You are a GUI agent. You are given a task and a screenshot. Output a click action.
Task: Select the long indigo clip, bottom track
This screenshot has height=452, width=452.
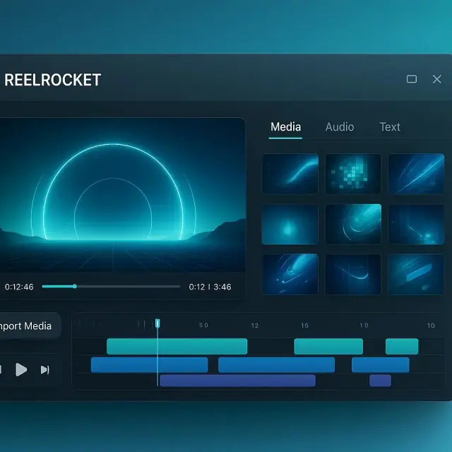pyautogui.click(x=237, y=381)
